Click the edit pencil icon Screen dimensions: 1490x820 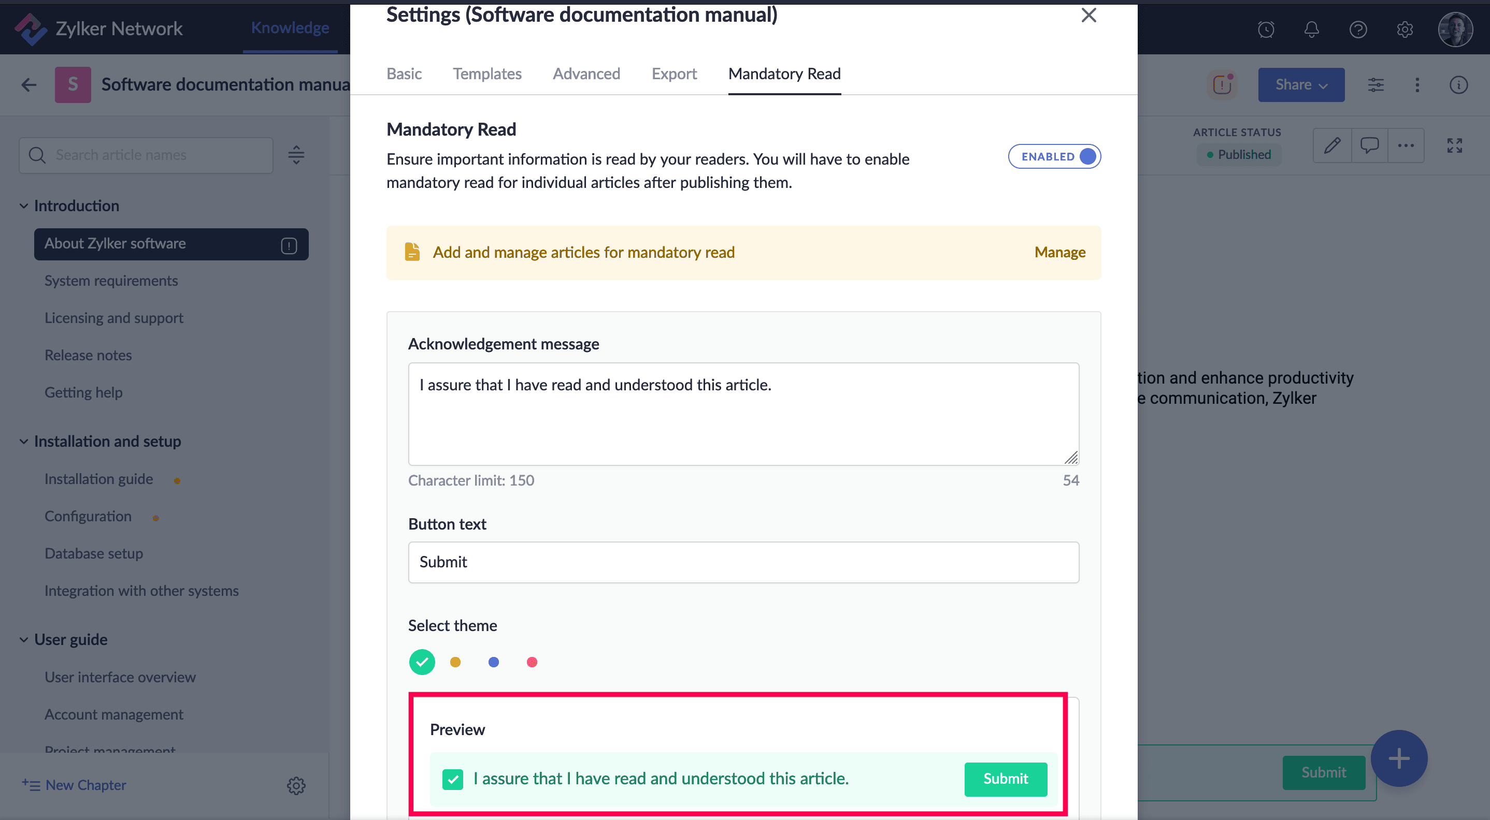[1332, 145]
